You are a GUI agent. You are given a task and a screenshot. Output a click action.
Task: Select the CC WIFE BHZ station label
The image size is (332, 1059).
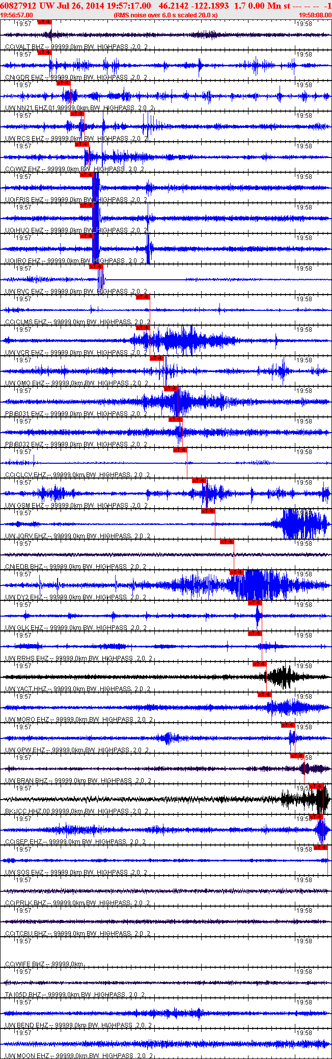tap(25, 964)
